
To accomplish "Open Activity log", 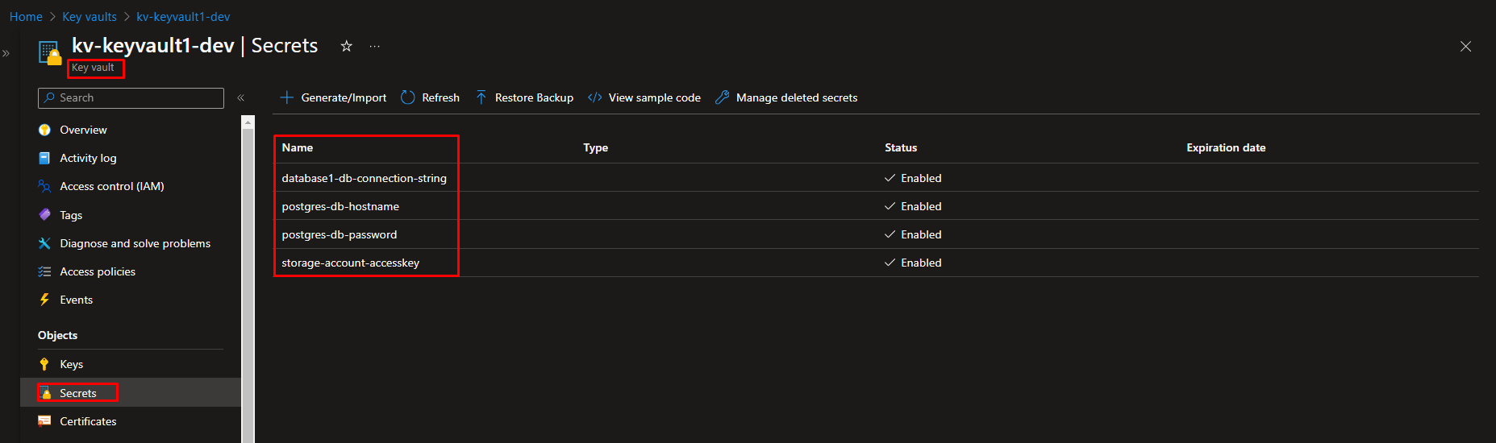I will coord(88,158).
